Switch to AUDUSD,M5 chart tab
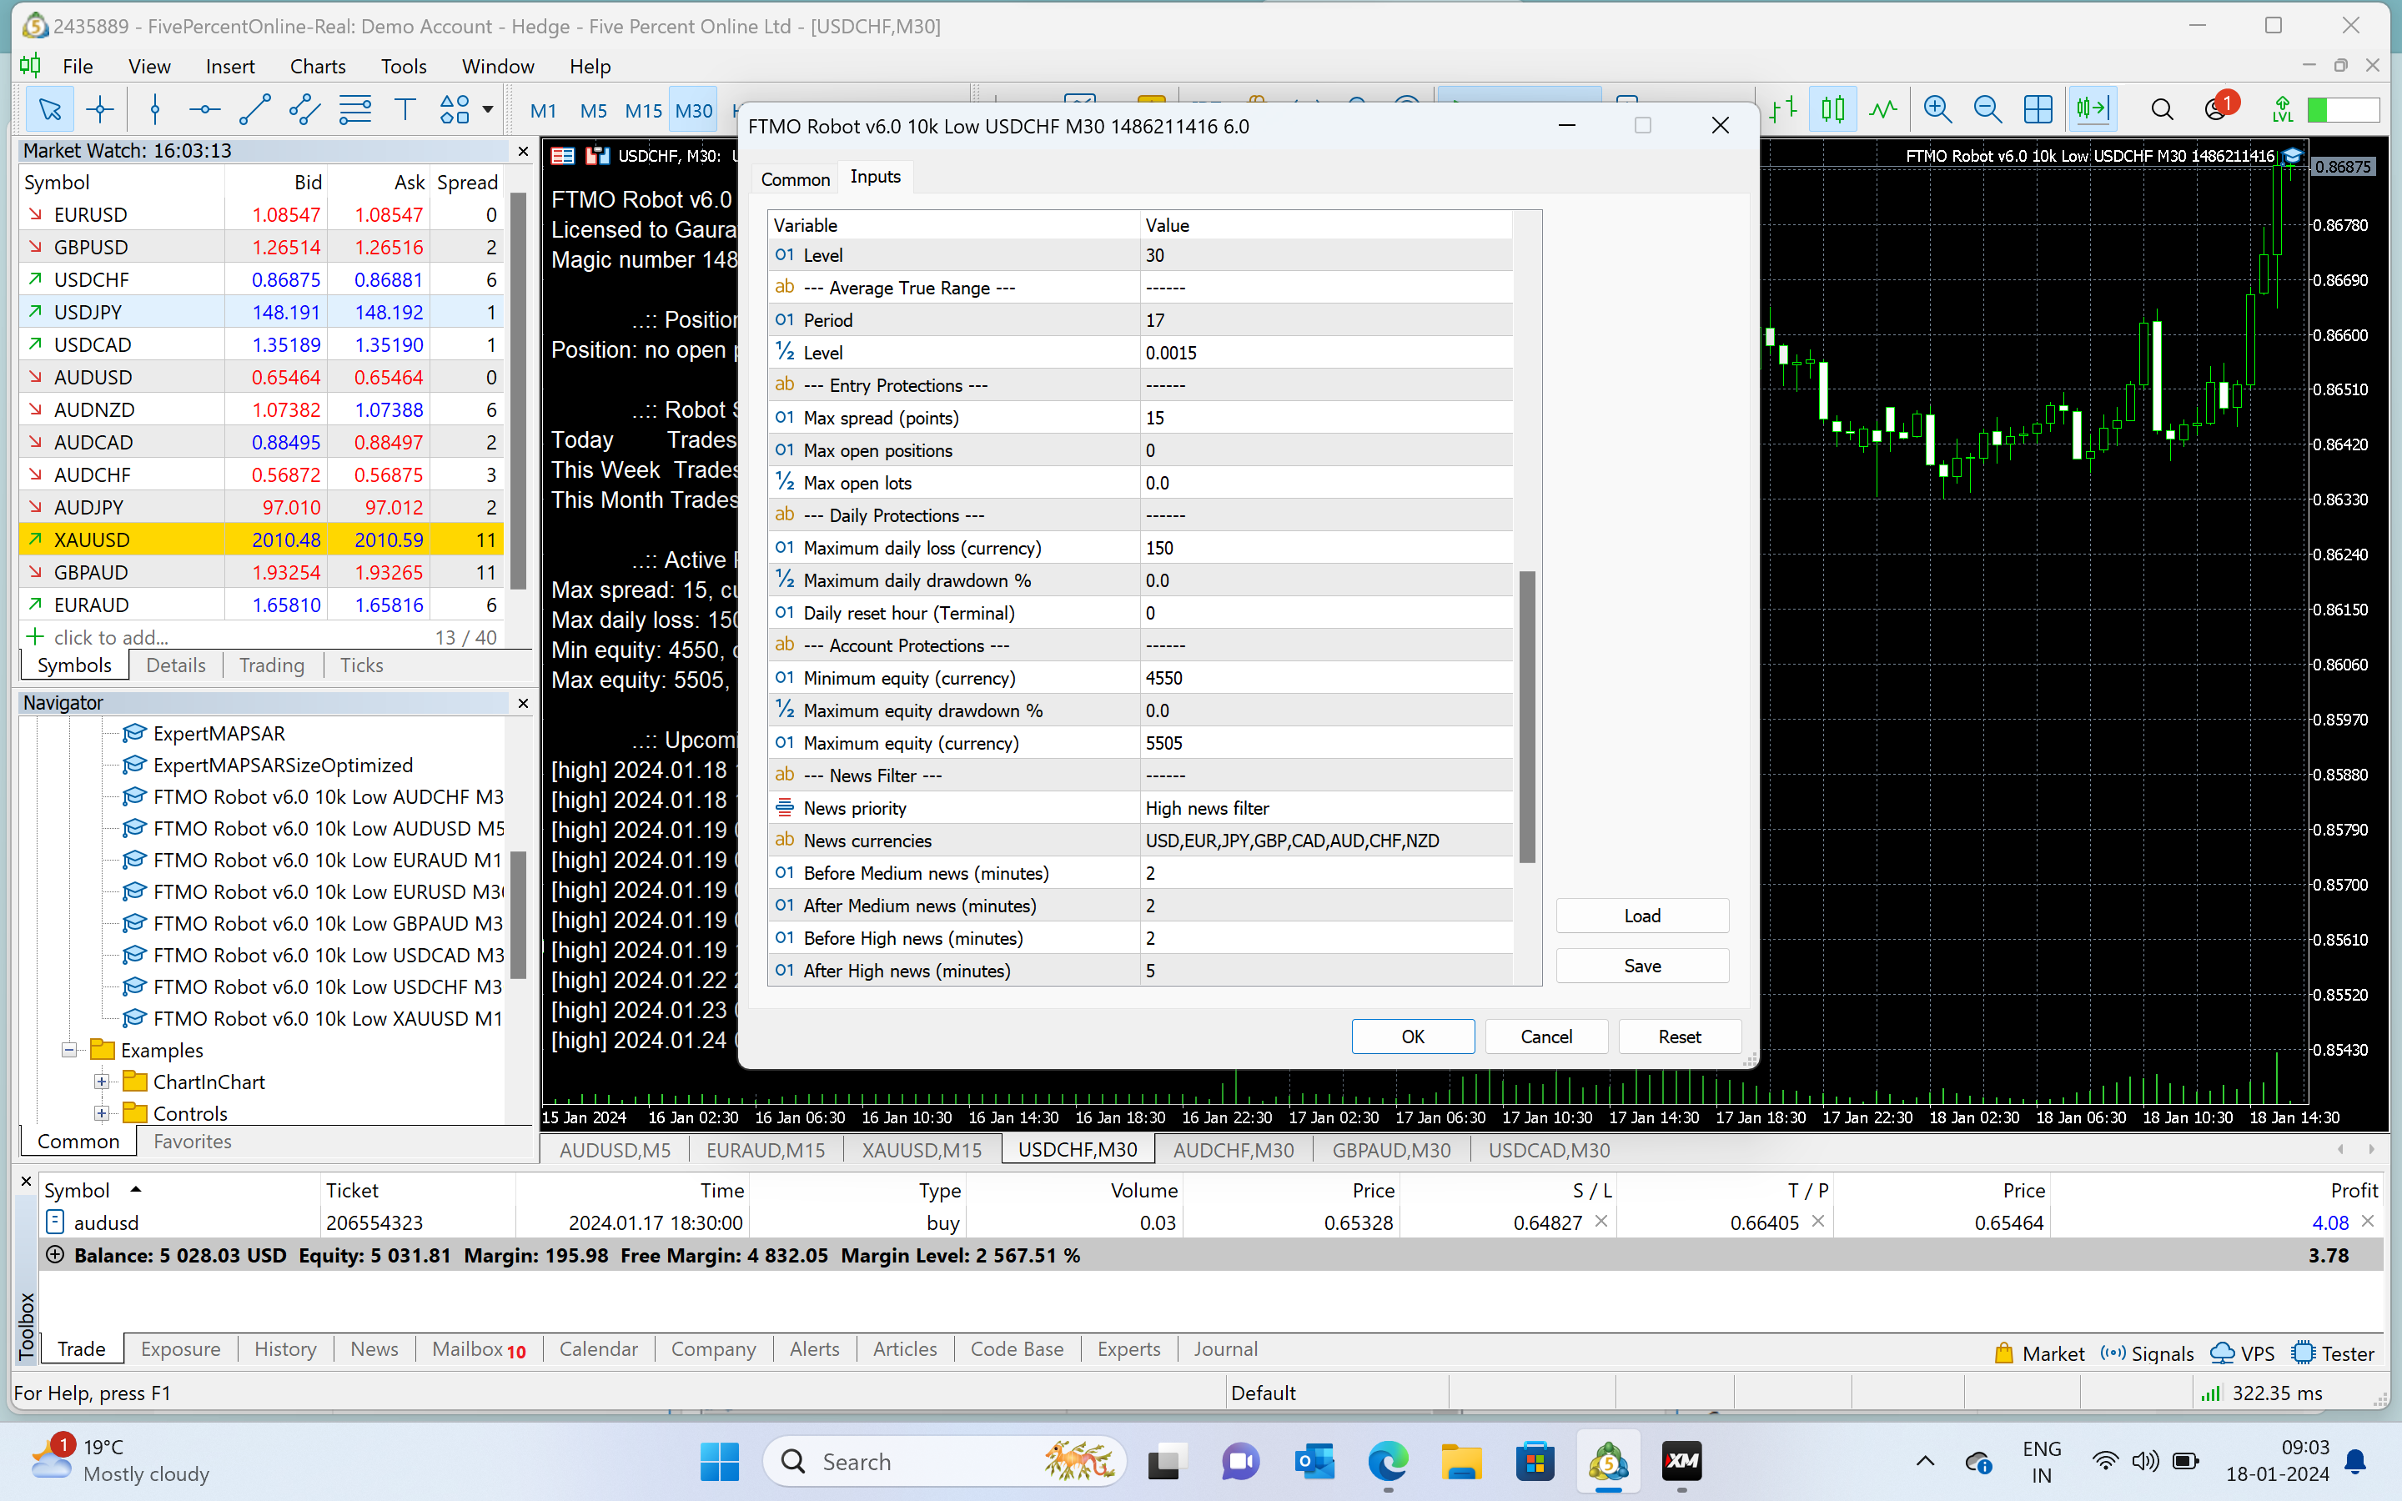Screen dimensions: 2402x1501 tap(615, 1150)
